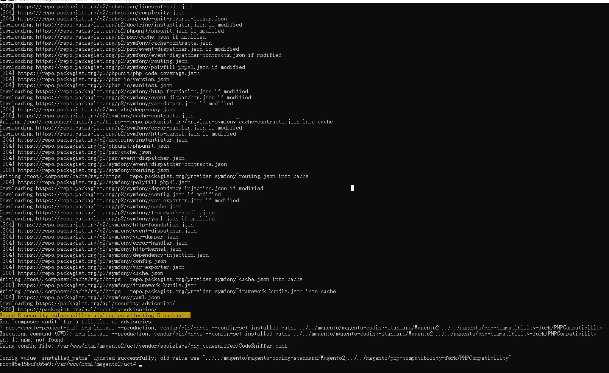Click the Downloading psr/cache.json if modified line

[103, 37]
